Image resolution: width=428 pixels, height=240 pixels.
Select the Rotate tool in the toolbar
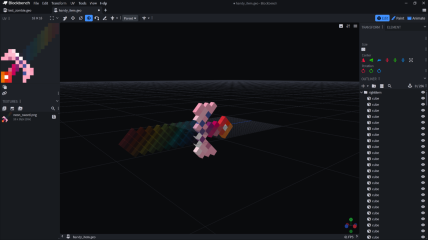click(x=81, y=18)
